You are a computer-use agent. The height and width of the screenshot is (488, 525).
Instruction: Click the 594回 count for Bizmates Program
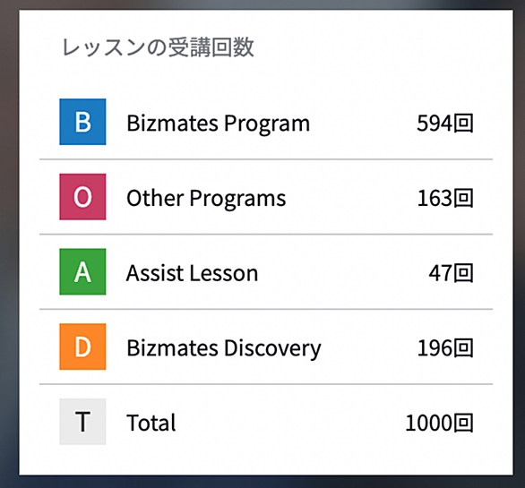coord(445,124)
